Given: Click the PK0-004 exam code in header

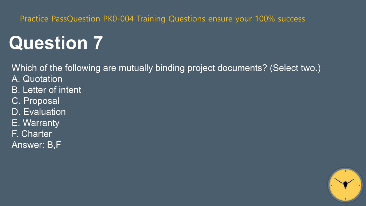Looking at the screenshot, I should tap(118, 19).
